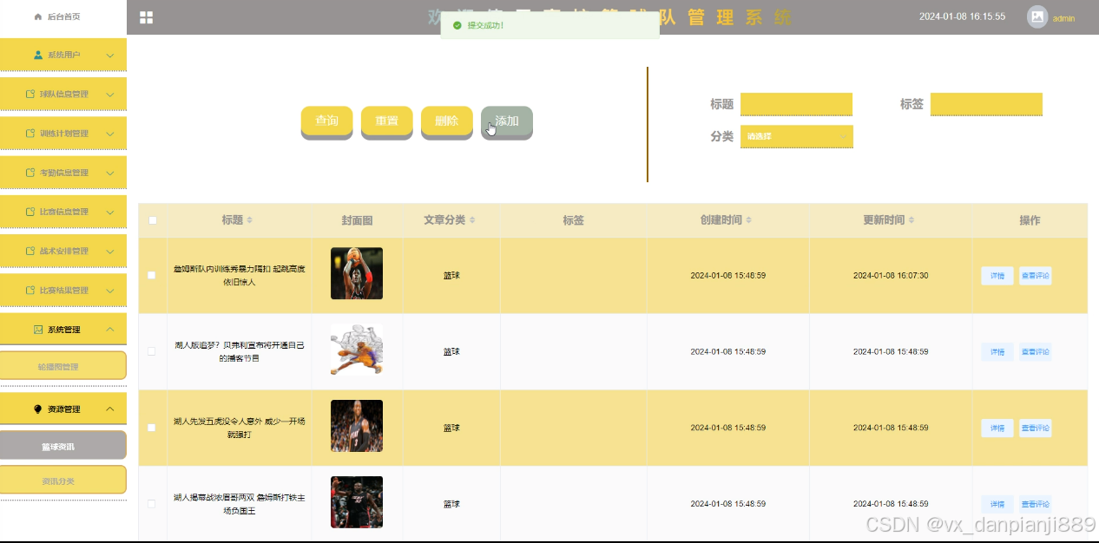This screenshot has width=1099, height=543.
Task: Click the icon beside 比赛结果管理
Action: click(x=30, y=291)
